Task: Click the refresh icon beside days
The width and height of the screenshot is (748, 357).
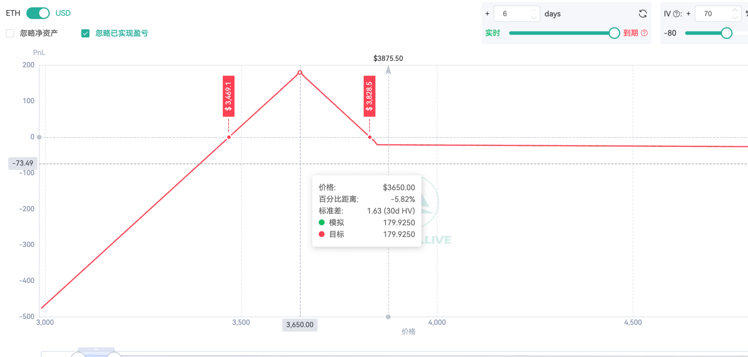Action: click(x=643, y=14)
